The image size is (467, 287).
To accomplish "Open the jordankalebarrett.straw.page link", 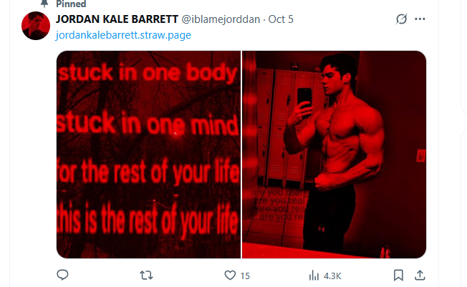I will coord(123,35).
